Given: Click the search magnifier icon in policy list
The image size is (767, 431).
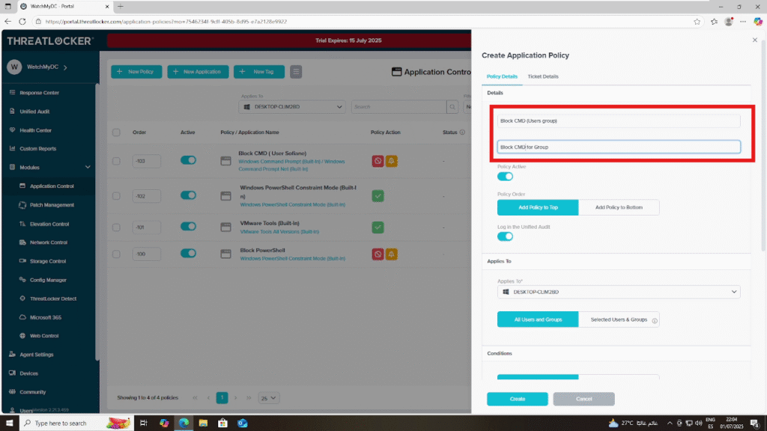Looking at the screenshot, I should (452, 106).
